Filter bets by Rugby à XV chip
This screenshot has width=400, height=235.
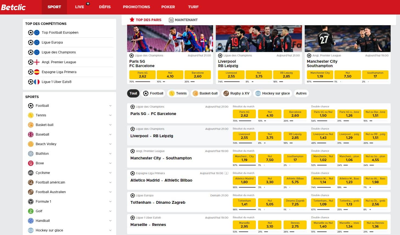[236, 93]
